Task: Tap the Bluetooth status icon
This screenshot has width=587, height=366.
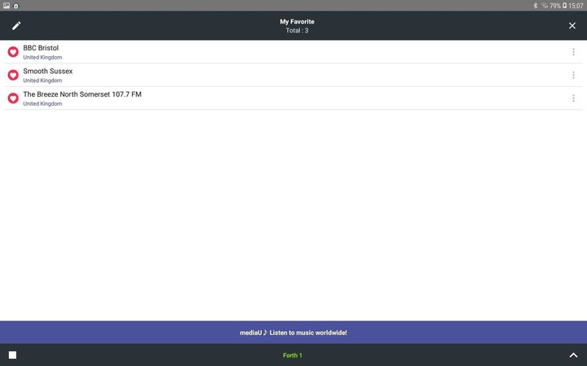Action: (536, 6)
